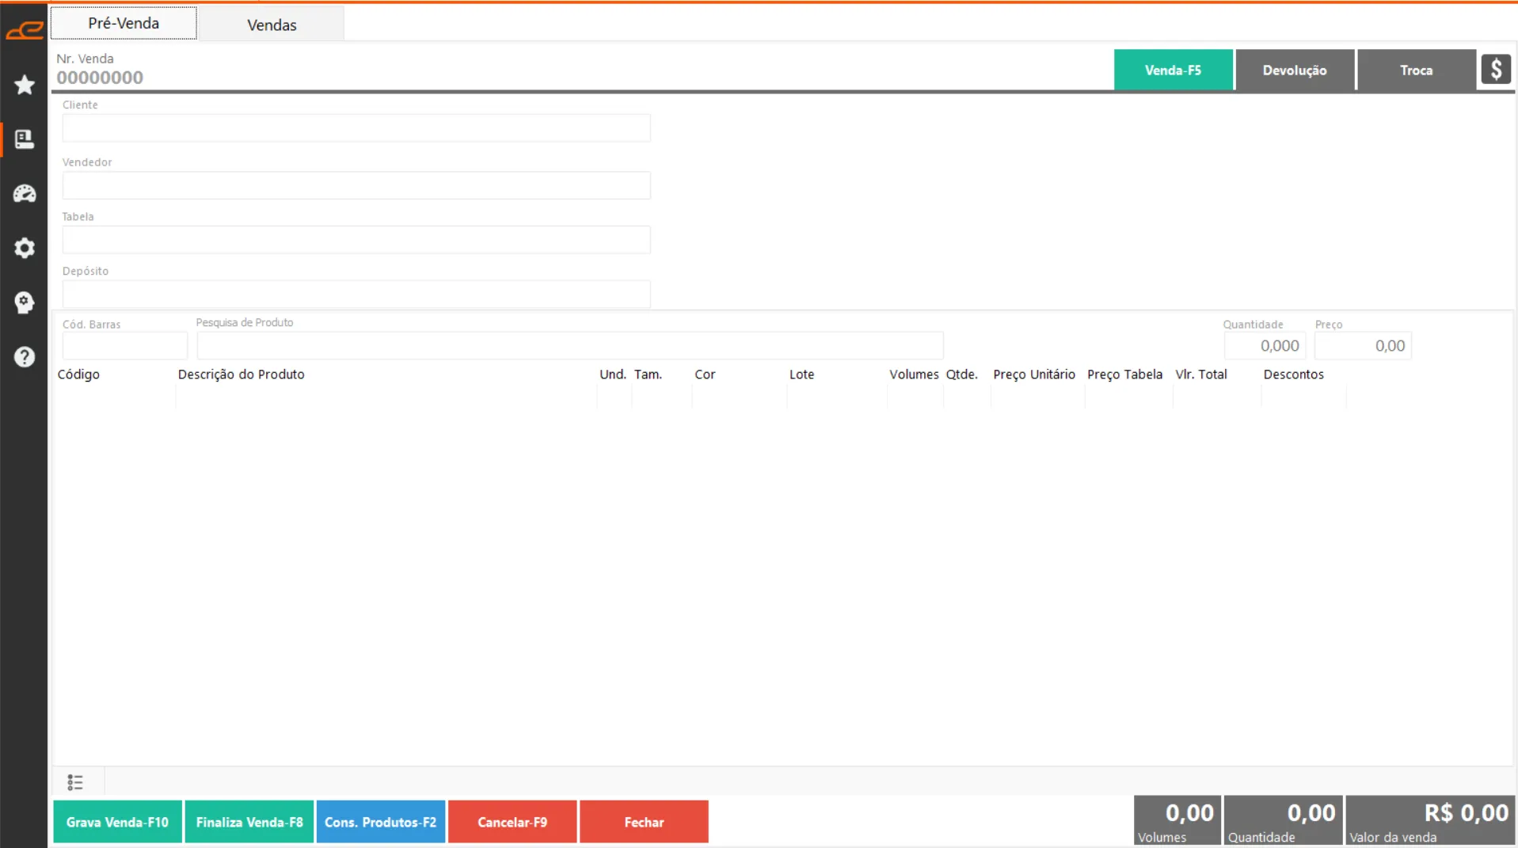Select the sales register sidebar icon
The image size is (1518, 848).
25,139
